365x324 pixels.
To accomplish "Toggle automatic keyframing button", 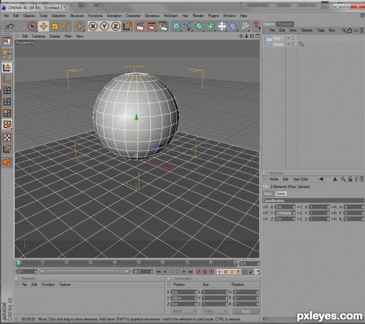I will (x=205, y=272).
